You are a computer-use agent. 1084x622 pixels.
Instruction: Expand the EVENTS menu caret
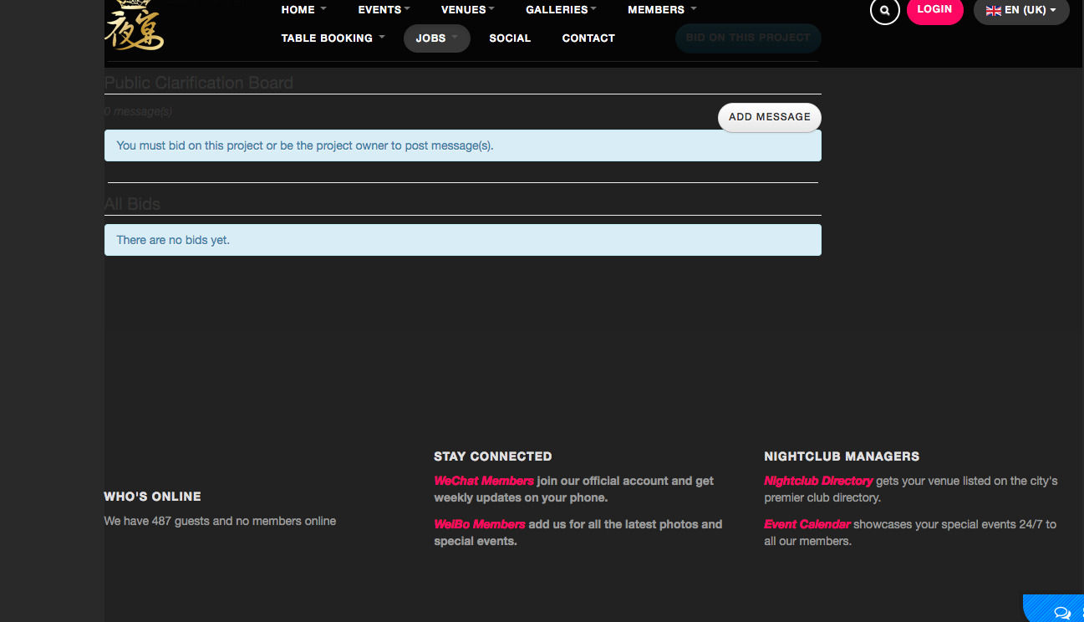(x=407, y=9)
